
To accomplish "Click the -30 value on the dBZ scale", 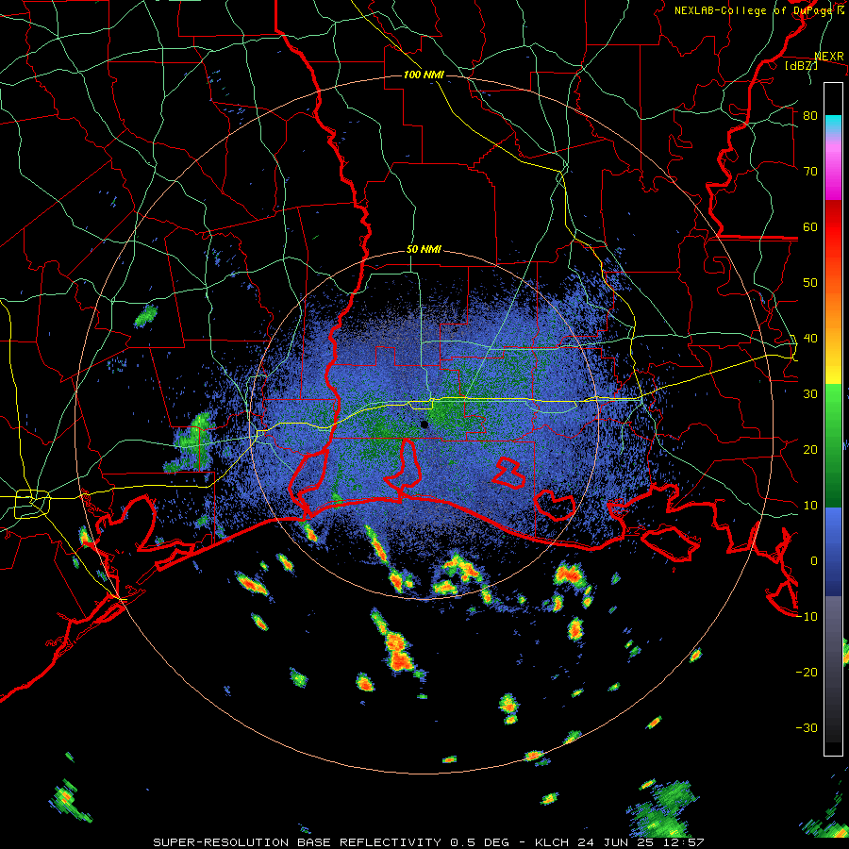I will pyautogui.click(x=807, y=728).
